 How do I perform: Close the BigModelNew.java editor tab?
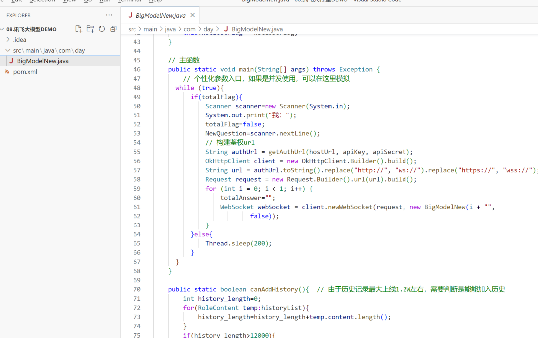click(x=192, y=15)
